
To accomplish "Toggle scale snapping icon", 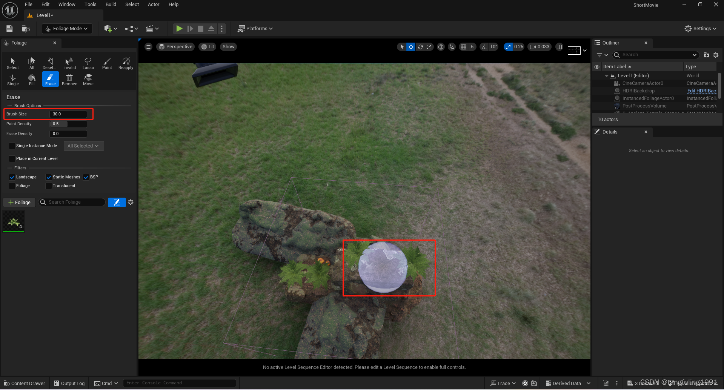I will click(508, 47).
